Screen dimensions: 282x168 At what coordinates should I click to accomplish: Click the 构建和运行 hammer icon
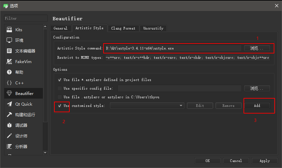9,115
